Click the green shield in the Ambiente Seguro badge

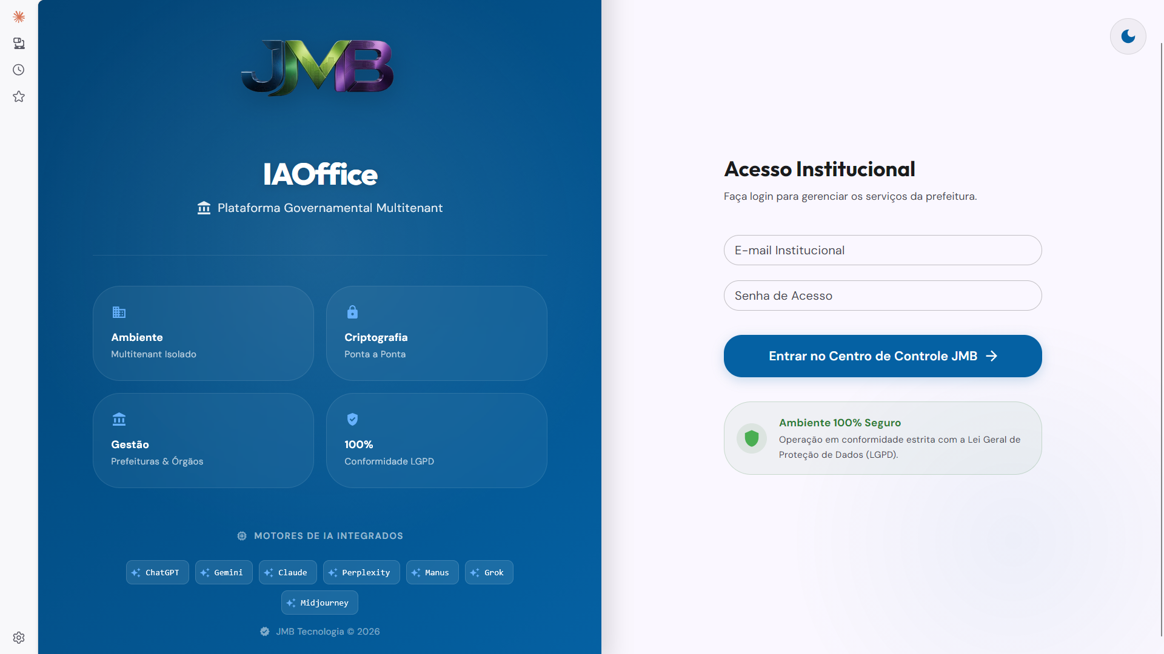[x=751, y=438]
